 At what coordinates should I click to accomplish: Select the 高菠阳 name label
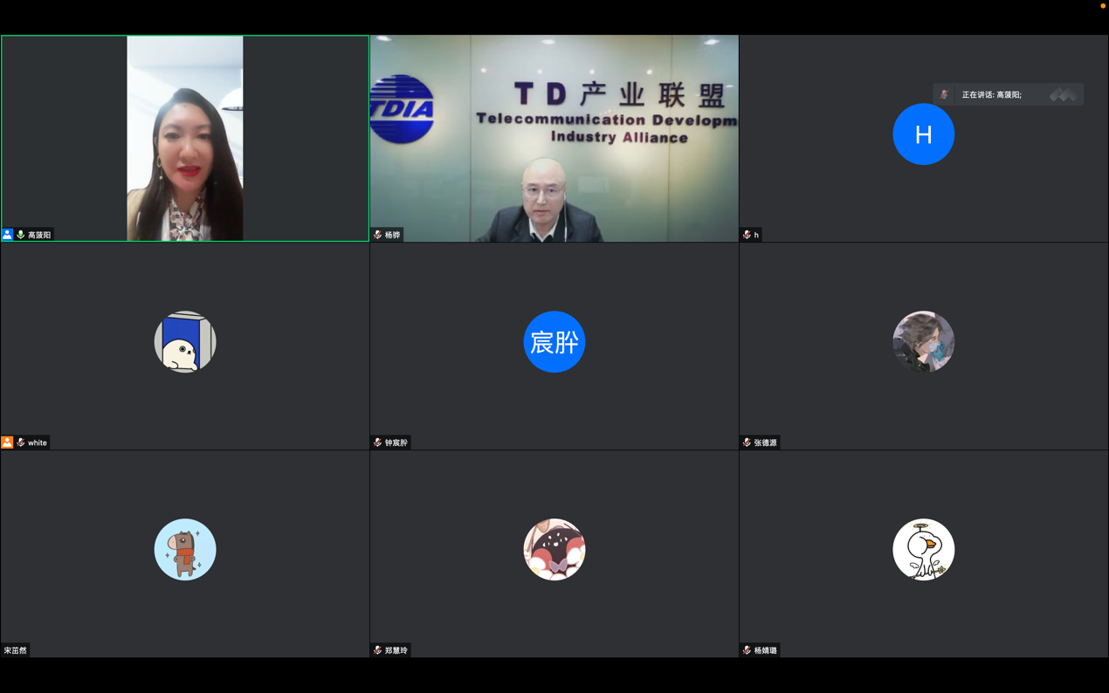(39, 235)
